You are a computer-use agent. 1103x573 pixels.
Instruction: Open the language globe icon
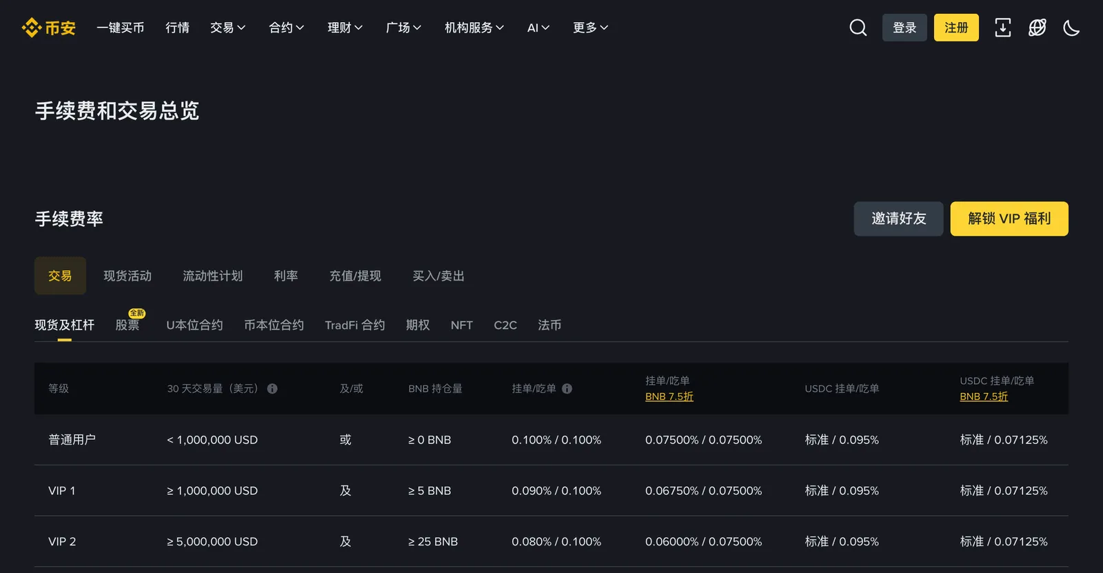point(1037,28)
